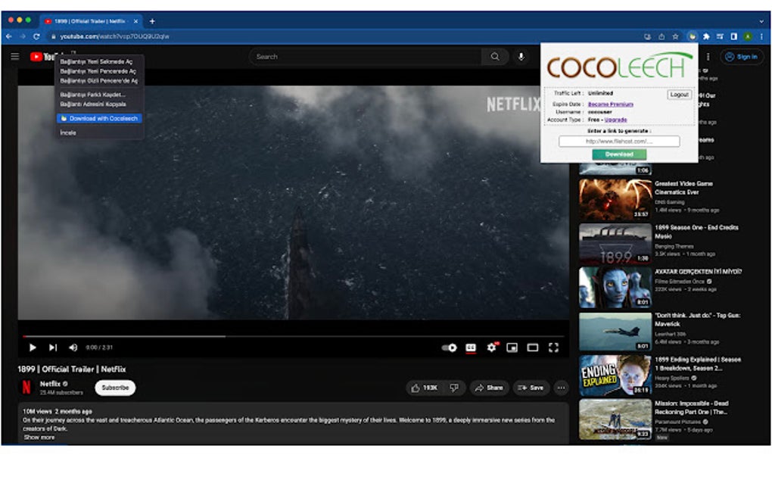The height and width of the screenshot is (483, 772).
Task: Open the Chrome profile avatar
Action: tap(747, 36)
